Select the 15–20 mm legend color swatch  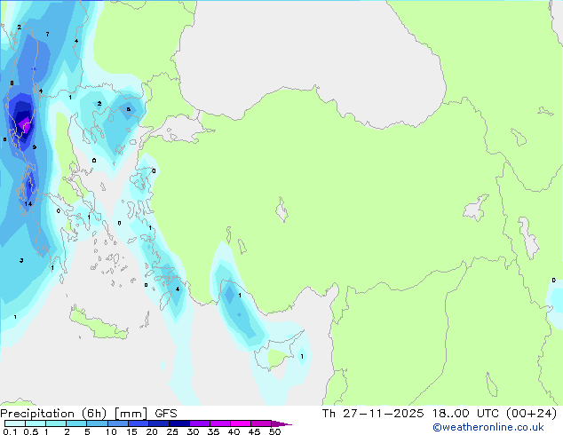coord(139,423)
